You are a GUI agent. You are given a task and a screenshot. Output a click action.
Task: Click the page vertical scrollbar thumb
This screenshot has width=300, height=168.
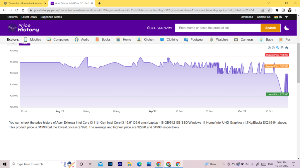(298, 63)
